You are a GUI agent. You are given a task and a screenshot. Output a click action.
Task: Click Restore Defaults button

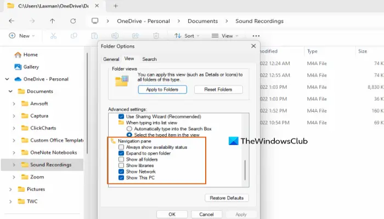coord(227,198)
